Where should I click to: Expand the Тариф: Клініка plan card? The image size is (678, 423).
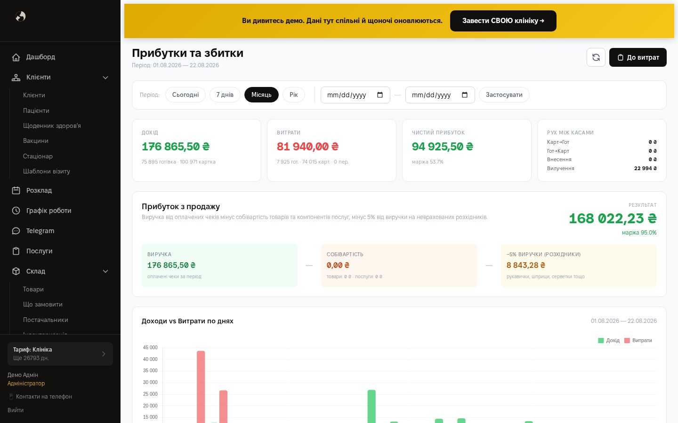pyautogui.click(x=60, y=354)
